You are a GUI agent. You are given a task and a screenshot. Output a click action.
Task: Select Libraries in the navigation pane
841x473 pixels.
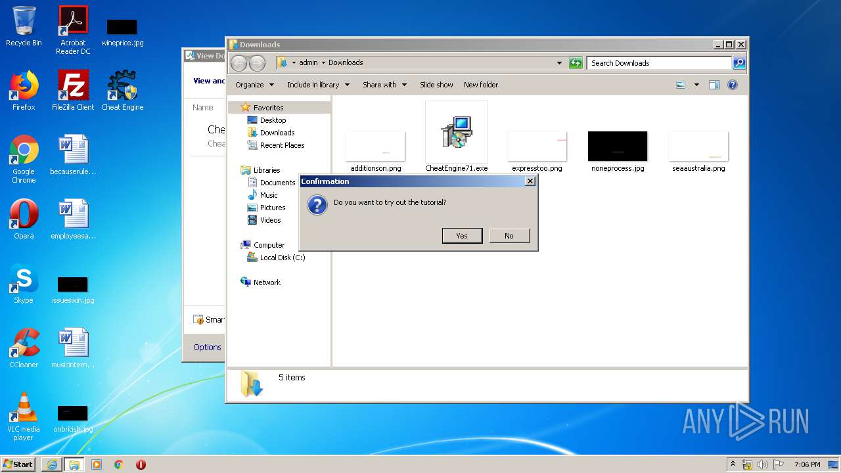267,170
